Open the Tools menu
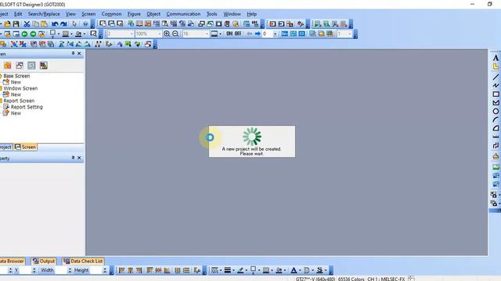Screen dimensions: 501x281 coord(212,14)
